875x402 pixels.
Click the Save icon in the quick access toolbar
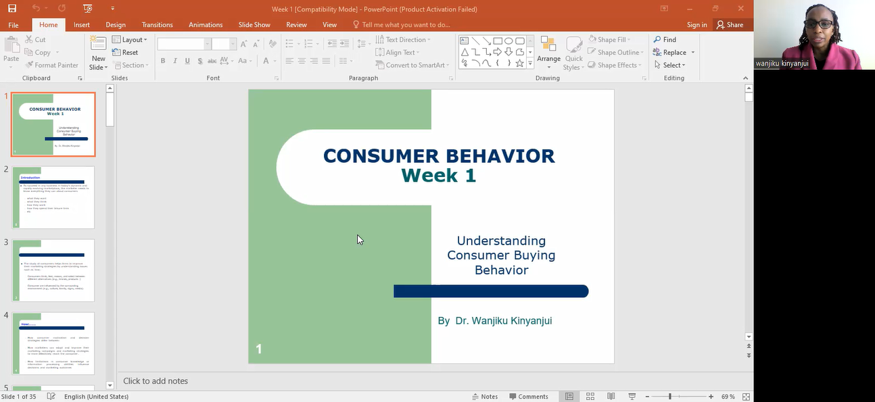(x=12, y=9)
